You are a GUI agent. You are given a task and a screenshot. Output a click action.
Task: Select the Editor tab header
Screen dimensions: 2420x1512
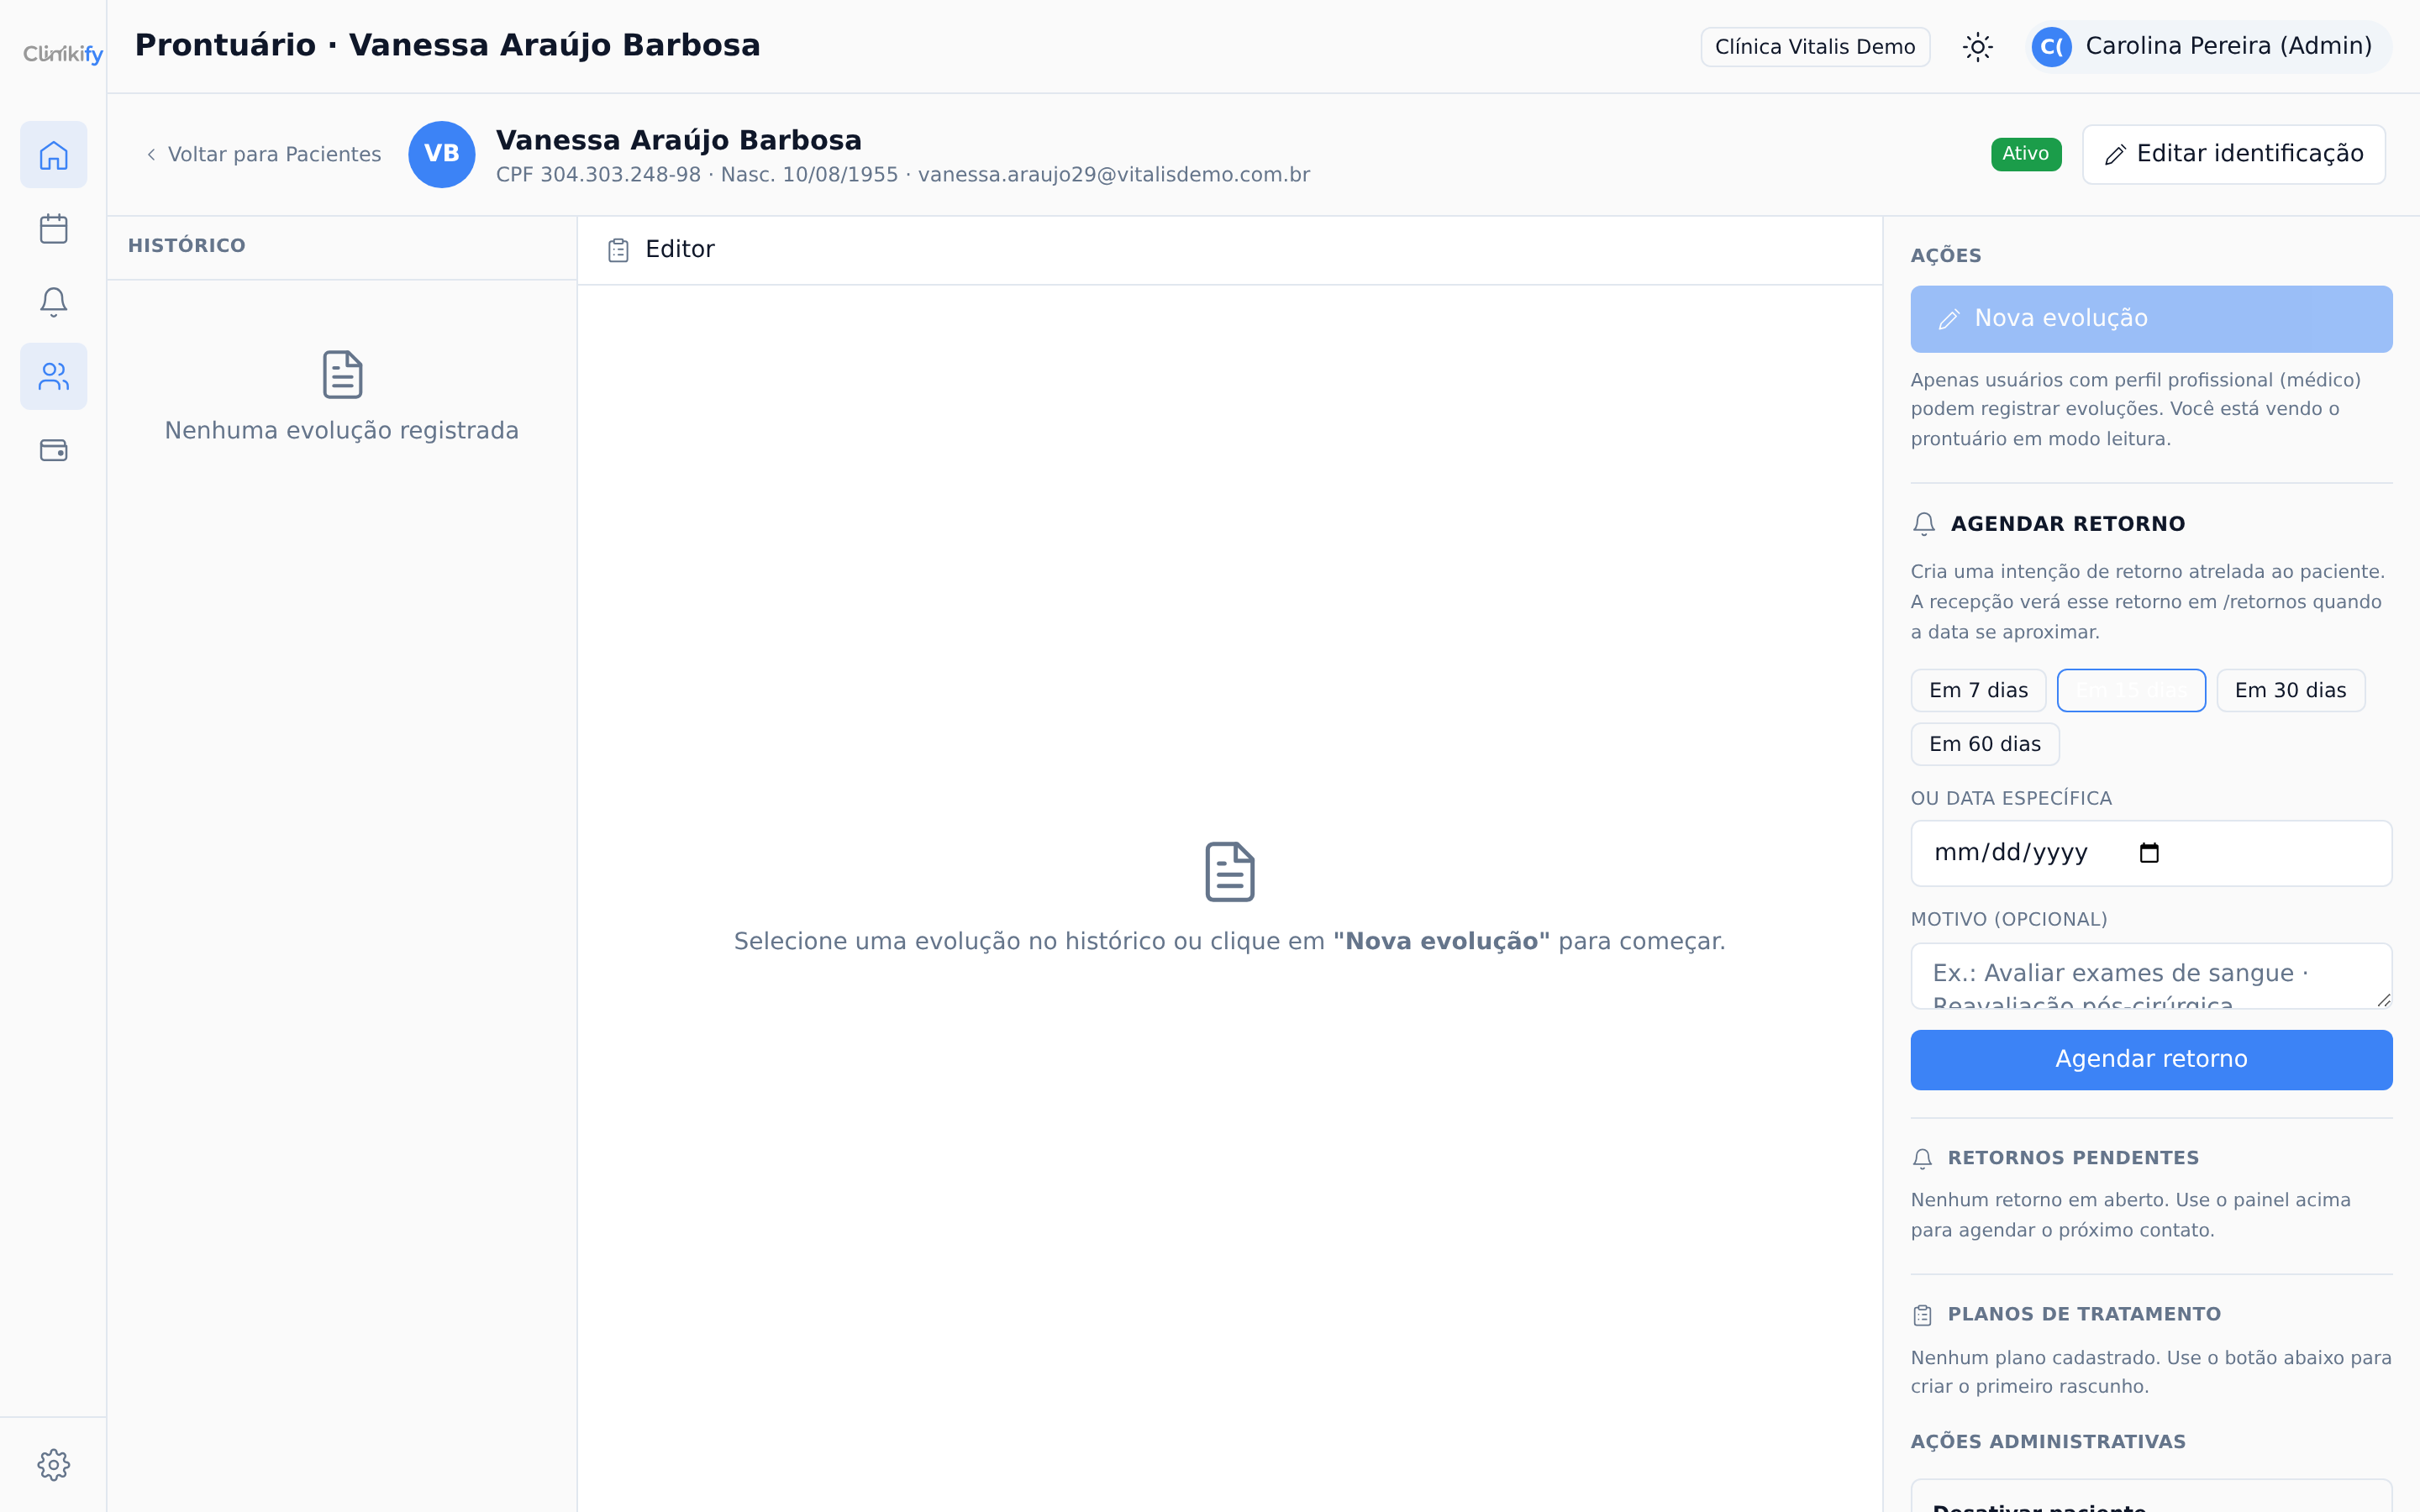(661, 250)
